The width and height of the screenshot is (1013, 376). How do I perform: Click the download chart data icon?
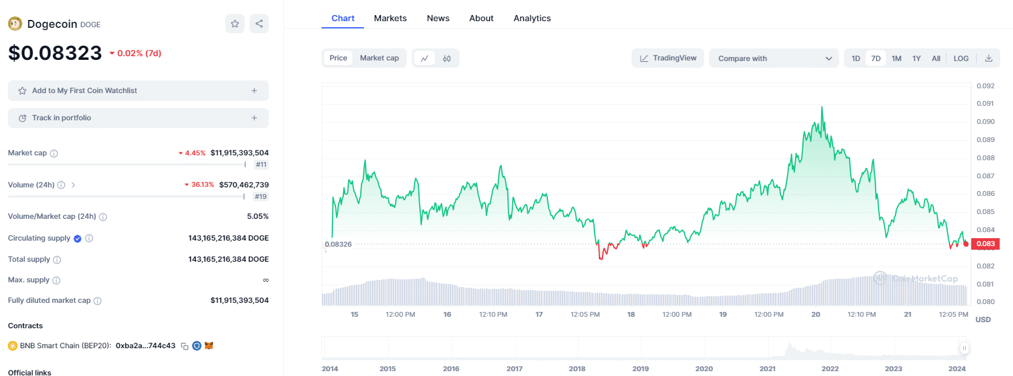tap(989, 59)
